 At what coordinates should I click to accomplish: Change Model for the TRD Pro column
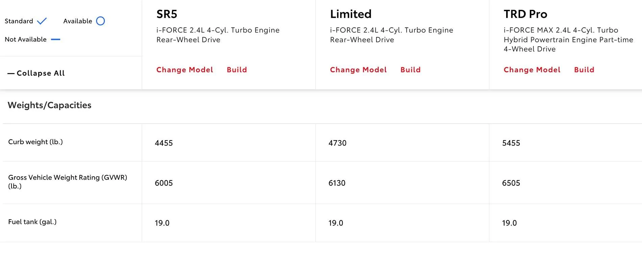pos(532,70)
